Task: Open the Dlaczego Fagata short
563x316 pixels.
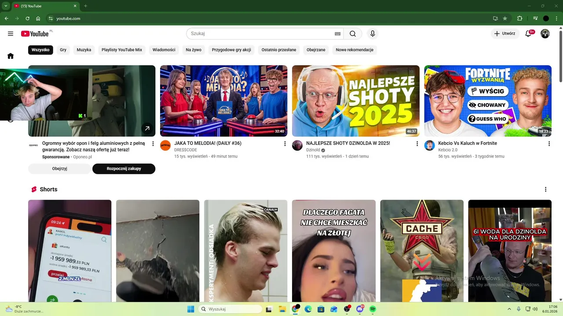Action: coord(334,251)
